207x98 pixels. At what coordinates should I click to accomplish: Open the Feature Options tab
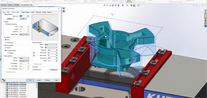coord(26,12)
